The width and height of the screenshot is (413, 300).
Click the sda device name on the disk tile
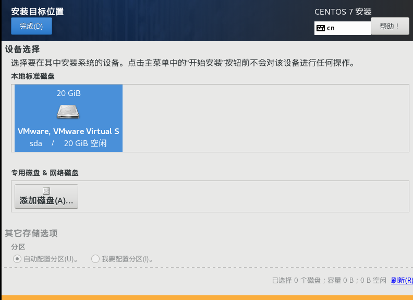point(36,143)
